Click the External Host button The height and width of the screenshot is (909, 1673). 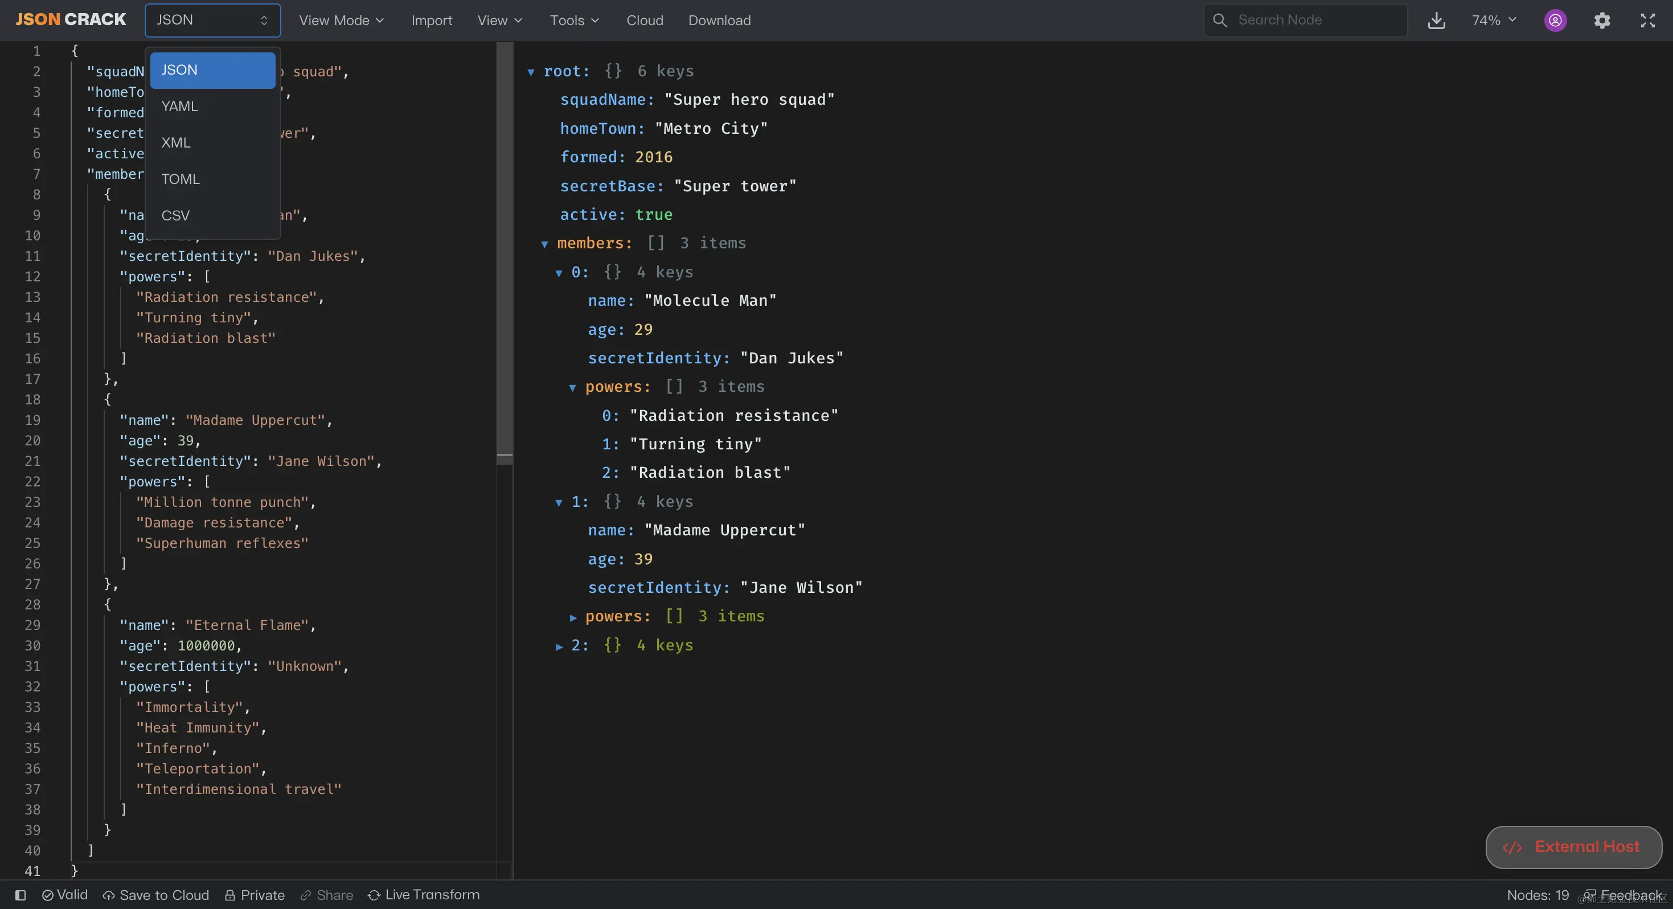point(1573,846)
